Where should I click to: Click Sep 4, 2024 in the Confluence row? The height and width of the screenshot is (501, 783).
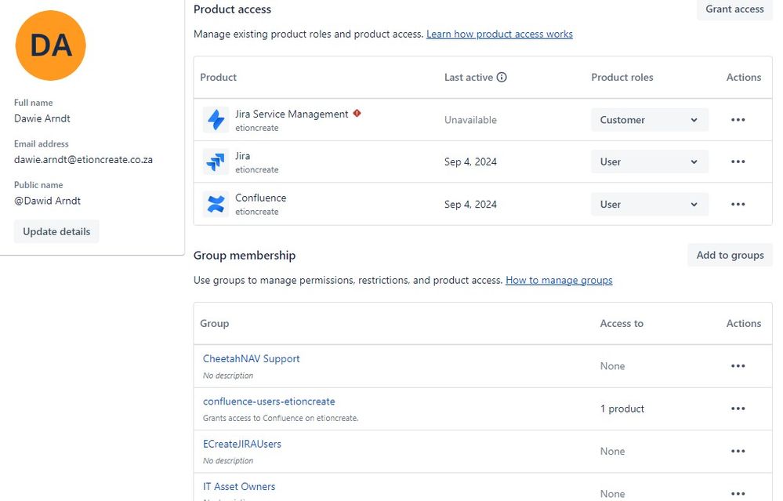click(x=470, y=205)
